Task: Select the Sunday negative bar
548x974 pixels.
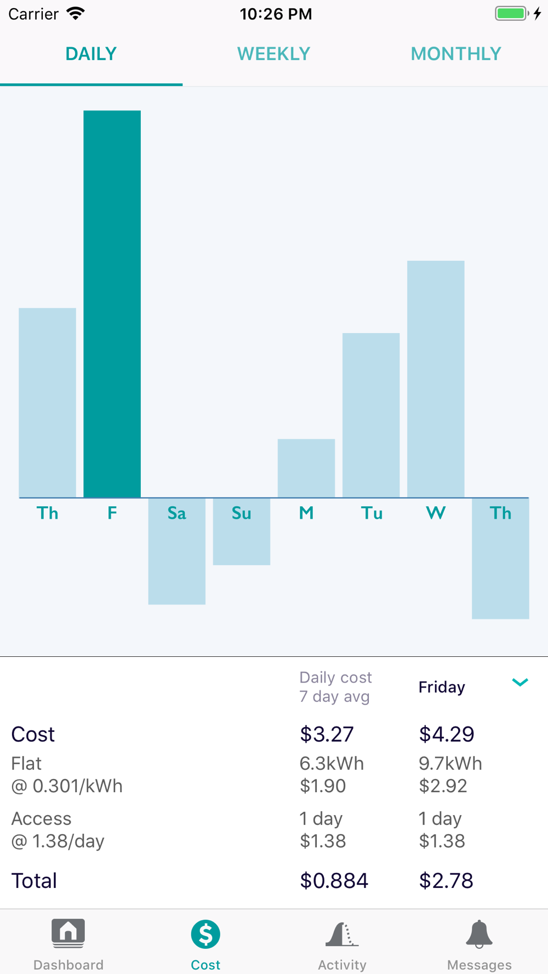Action: 241,531
